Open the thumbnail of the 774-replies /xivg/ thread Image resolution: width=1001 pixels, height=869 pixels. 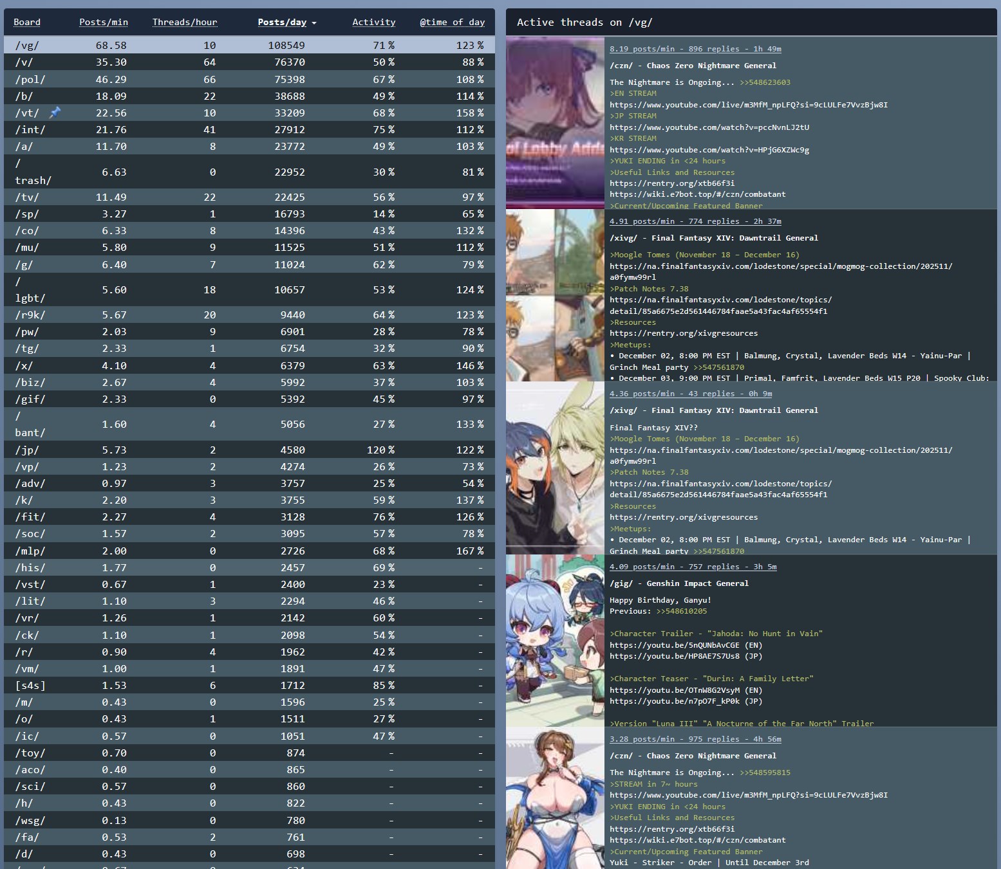coord(555,295)
